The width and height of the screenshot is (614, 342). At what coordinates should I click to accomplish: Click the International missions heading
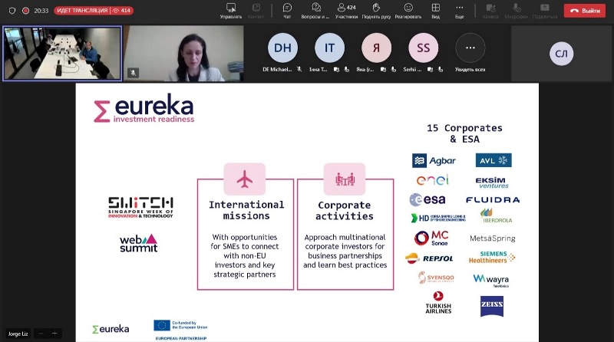pos(246,210)
